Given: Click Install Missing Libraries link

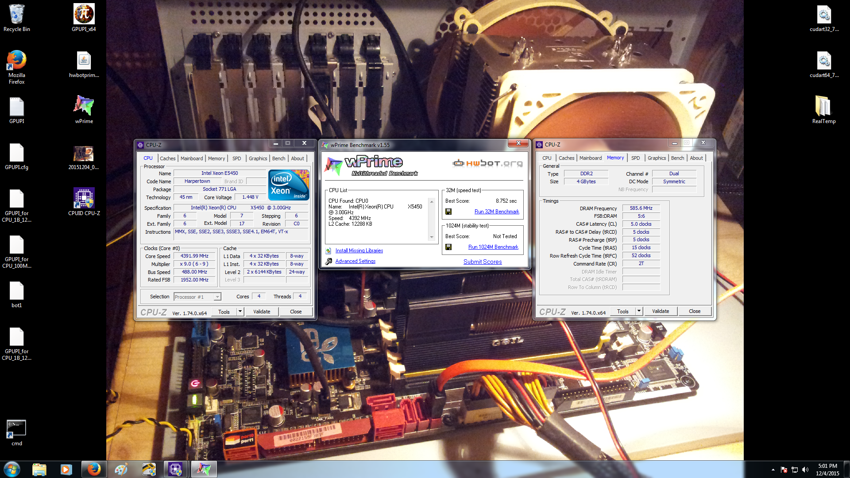Looking at the screenshot, I should click(x=359, y=251).
